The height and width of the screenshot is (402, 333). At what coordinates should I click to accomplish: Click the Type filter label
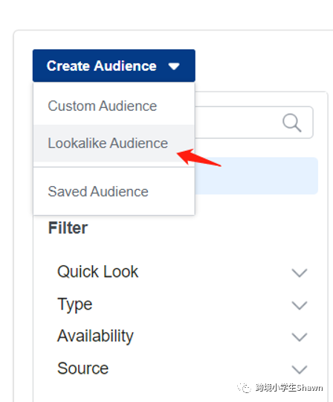click(x=75, y=304)
